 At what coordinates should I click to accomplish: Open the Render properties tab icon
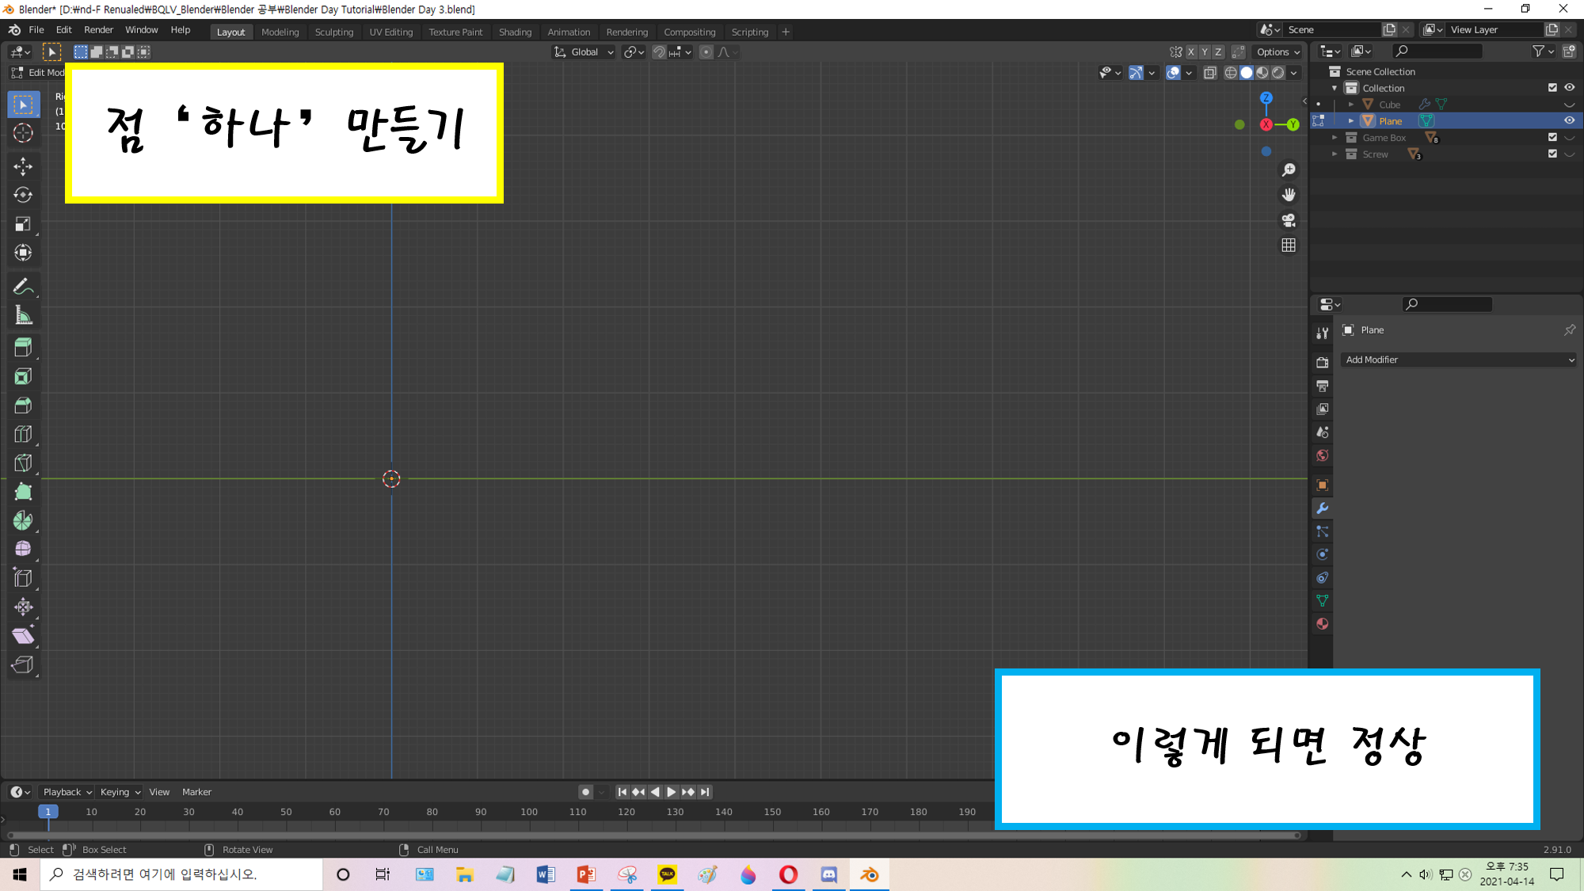1322,363
